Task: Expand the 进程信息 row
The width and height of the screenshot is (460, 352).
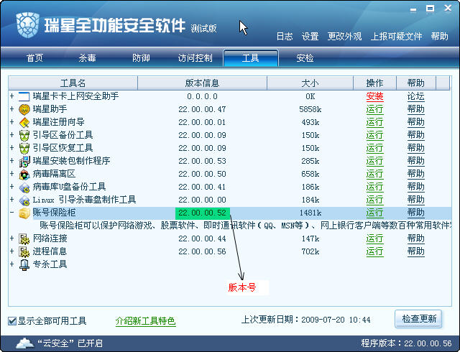Action: [11, 251]
